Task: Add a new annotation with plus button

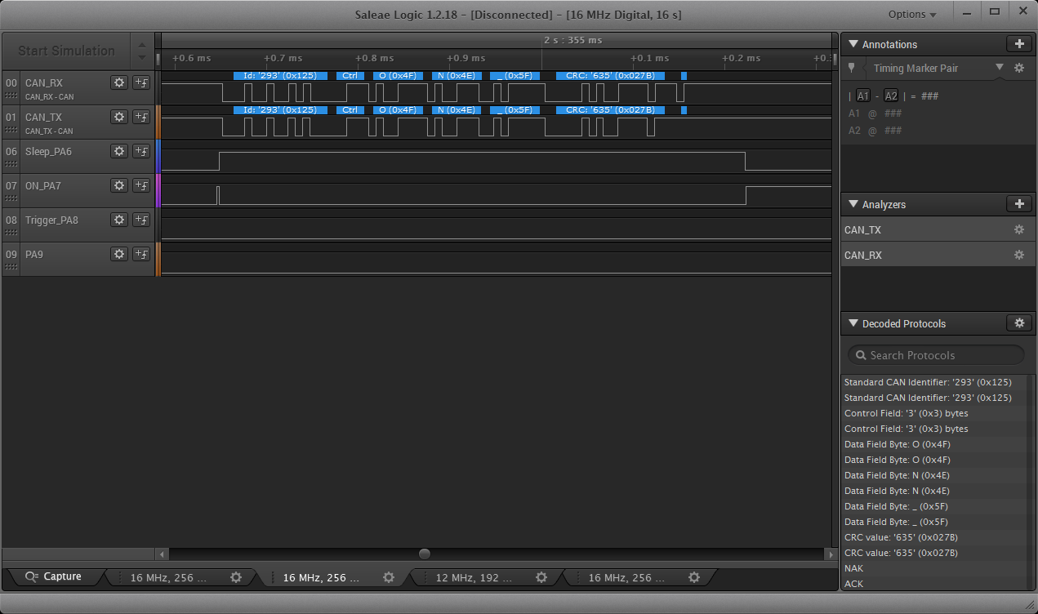Action: pyautogui.click(x=1018, y=44)
